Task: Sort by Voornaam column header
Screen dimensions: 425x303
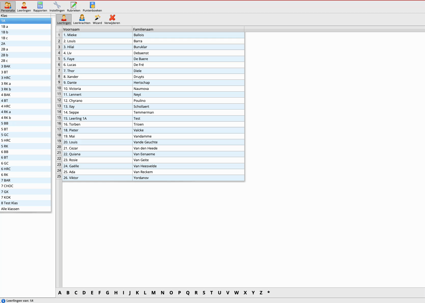Action: (97, 29)
